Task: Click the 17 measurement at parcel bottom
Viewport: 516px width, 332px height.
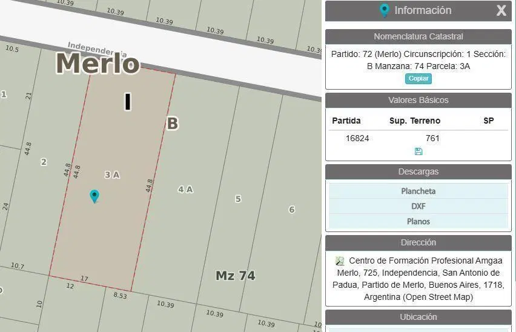Action: (84, 279)
